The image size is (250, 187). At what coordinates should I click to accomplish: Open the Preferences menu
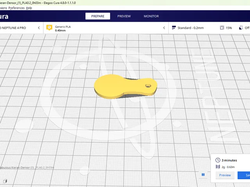16,8
